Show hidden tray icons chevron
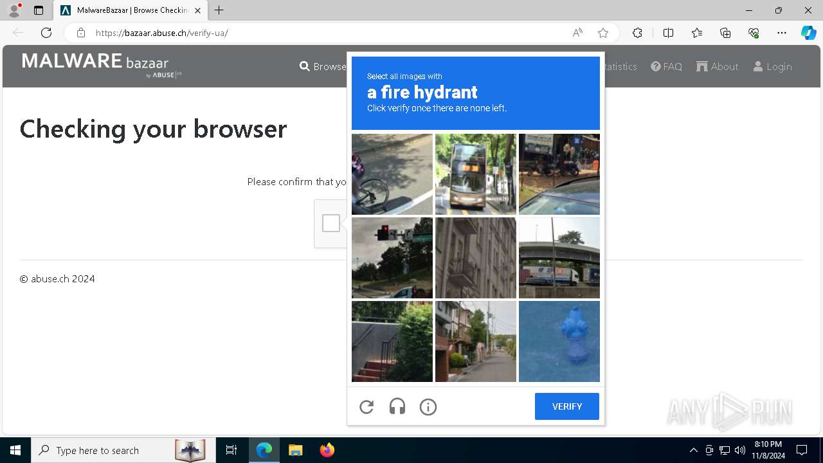The height and width of the screenshot is (463, 823). tap(693, 450)
